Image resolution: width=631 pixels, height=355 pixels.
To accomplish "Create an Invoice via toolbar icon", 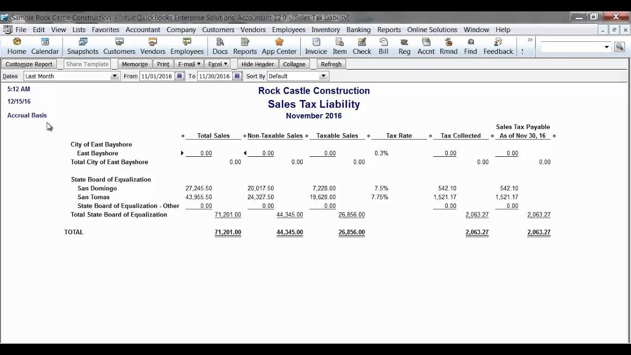I will pos(316,46).
